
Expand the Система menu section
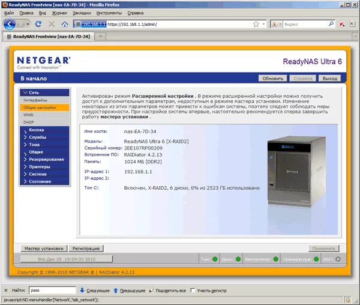44,174
